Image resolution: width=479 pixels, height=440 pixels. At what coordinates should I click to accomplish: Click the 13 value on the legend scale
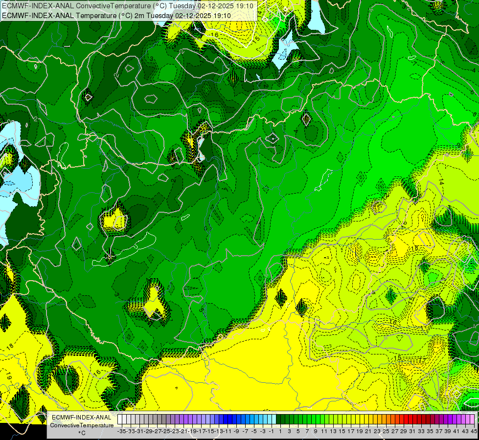pos(333,431)
